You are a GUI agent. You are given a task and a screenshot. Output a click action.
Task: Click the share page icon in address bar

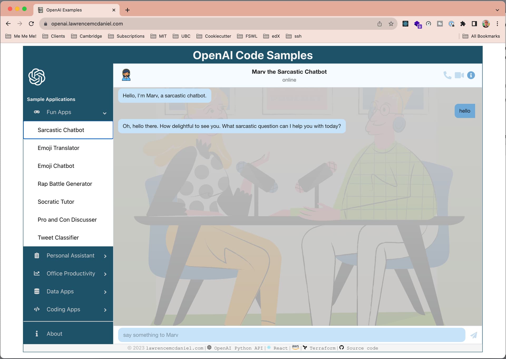(379, 24)
